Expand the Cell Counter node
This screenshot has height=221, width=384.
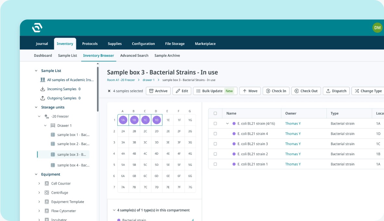(x=39, y=183)
